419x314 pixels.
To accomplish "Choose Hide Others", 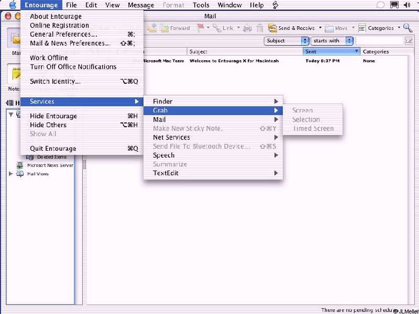I will coord(82,125).
